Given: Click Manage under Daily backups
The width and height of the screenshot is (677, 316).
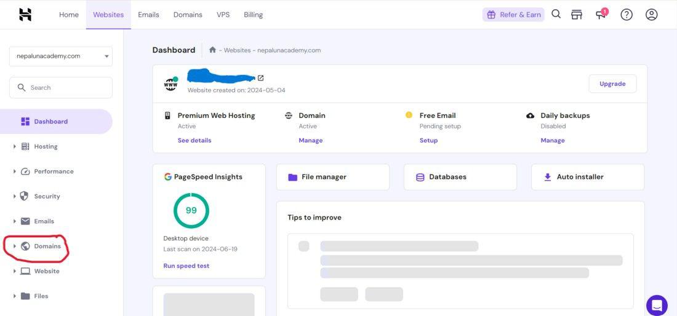Looking at the screenshot, I should (552, 141).
